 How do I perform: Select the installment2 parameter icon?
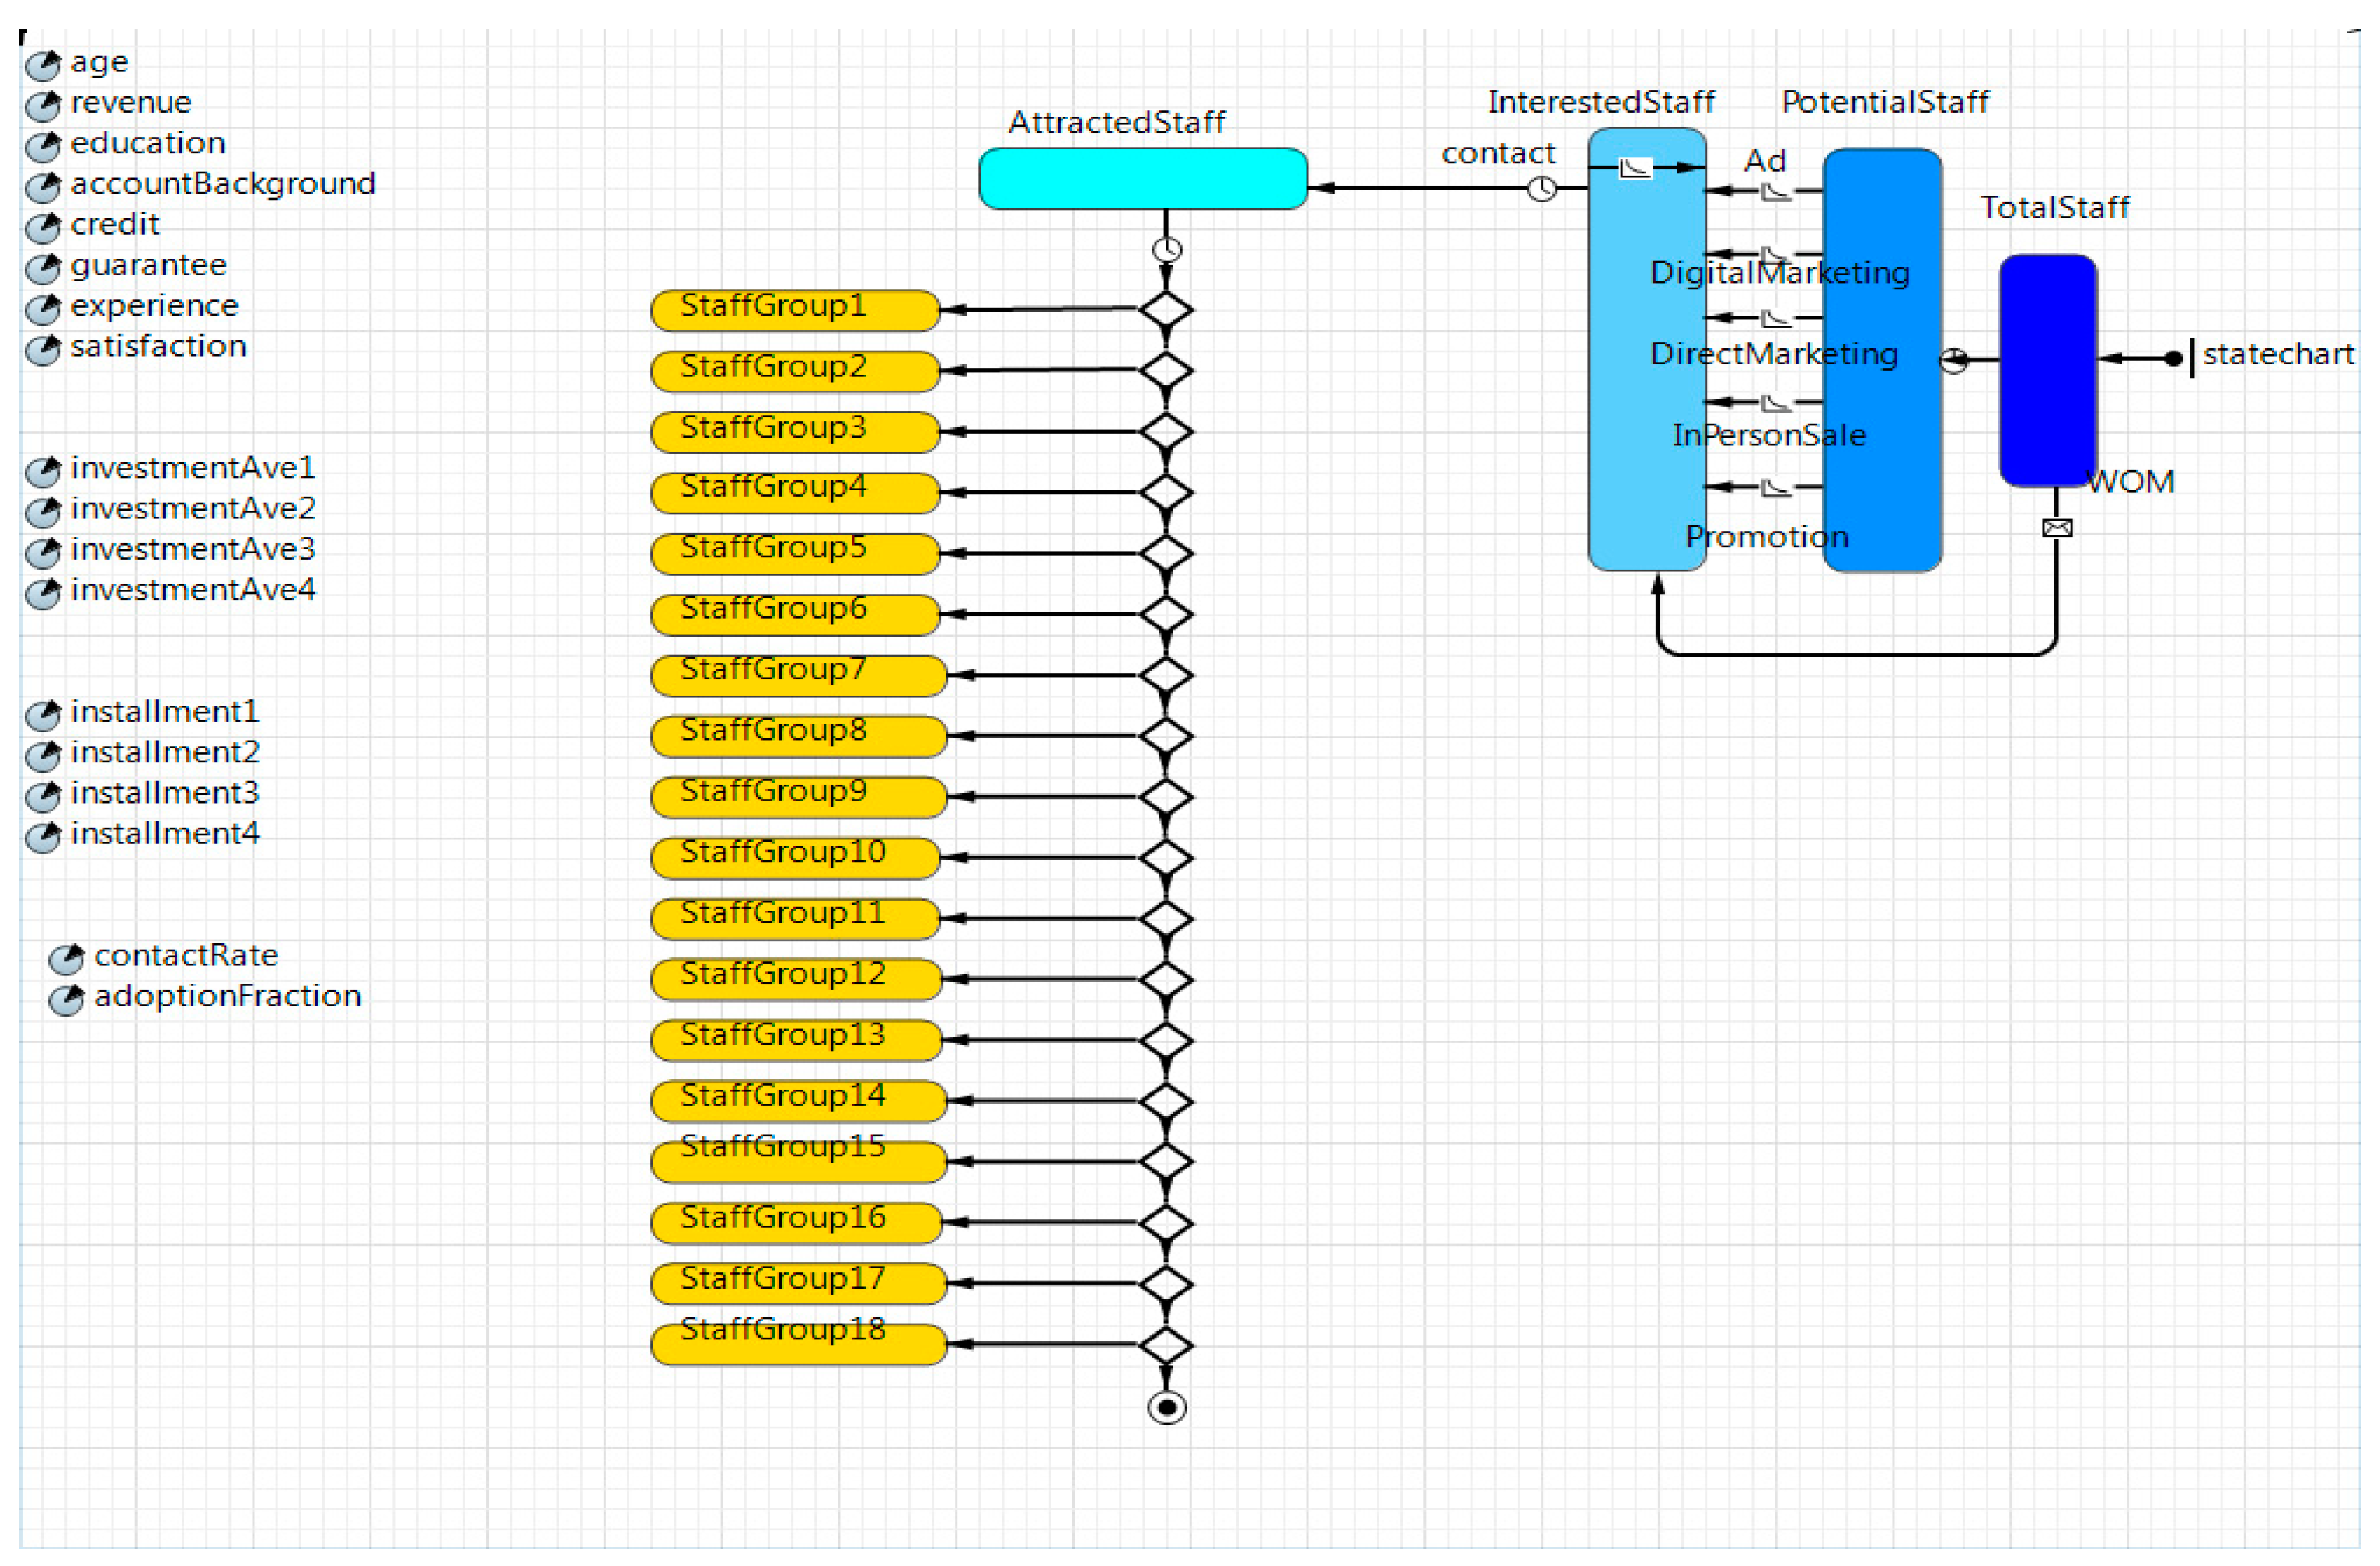(x=42, y=756)
